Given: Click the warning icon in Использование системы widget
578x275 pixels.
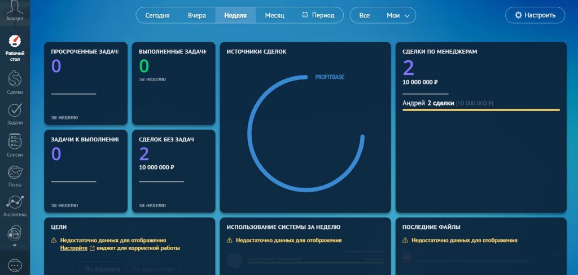Looking at the screenshot, I should [x=230, y=241].
